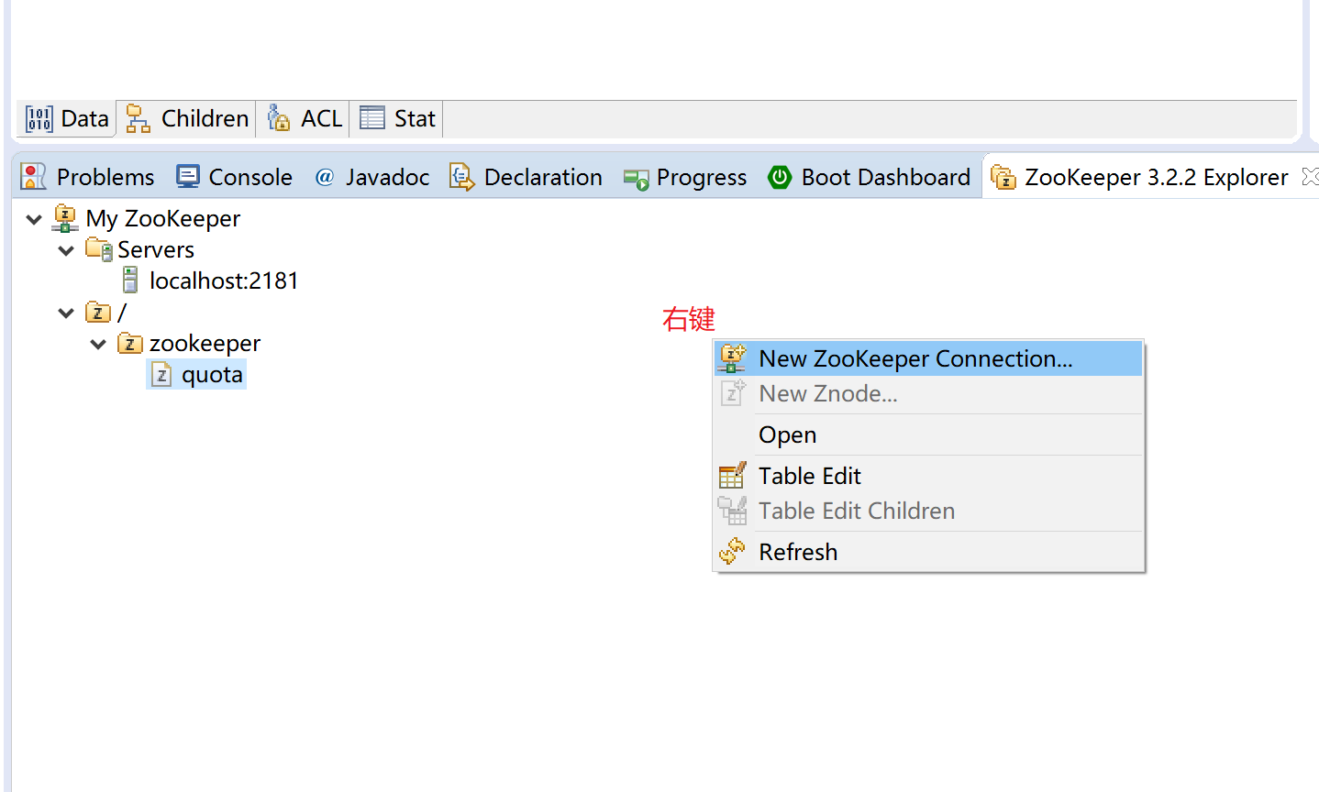Viewport: 1319px width, 792px height.
Task: Select Table Edit Children in the context menu
Action: [856, 511]
